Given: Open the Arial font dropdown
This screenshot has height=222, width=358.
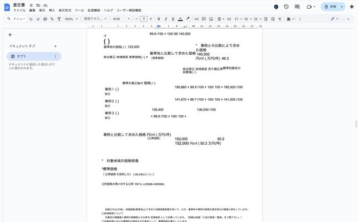Looking at the screenshot, I should point(122,19).
